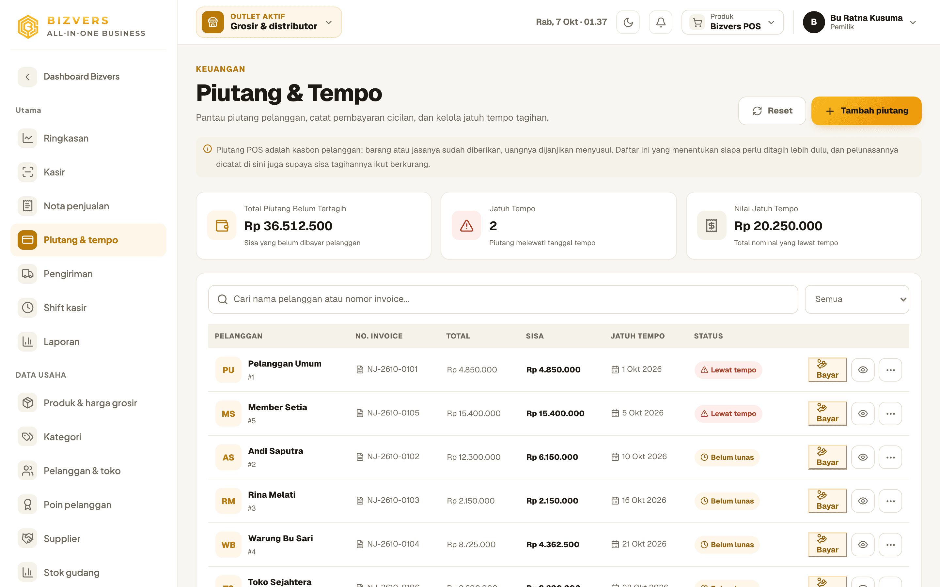Click the Reset button
Viewport: 940px width, 587px height.
772,111
